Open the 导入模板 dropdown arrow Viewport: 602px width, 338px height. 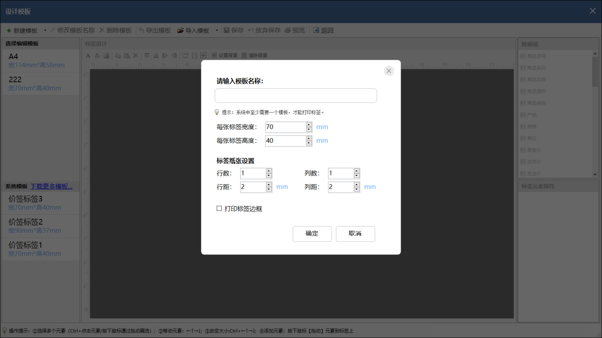click(216, 30)
